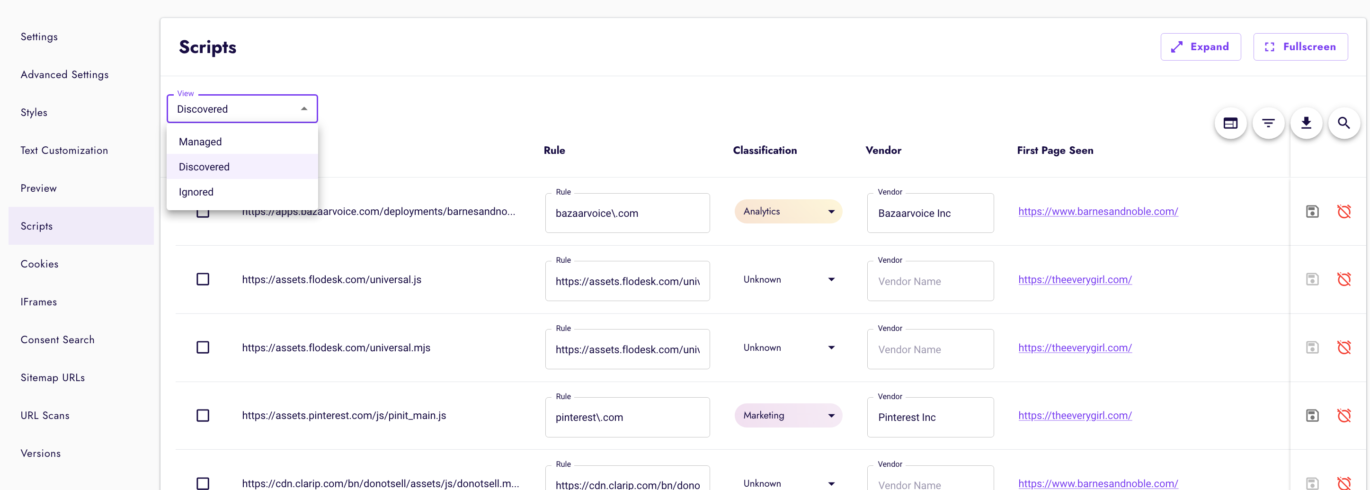Viewport: 1370px width, 490px height.
Task: Select Managed from the View dropdown
Action: tap(201, 142)
